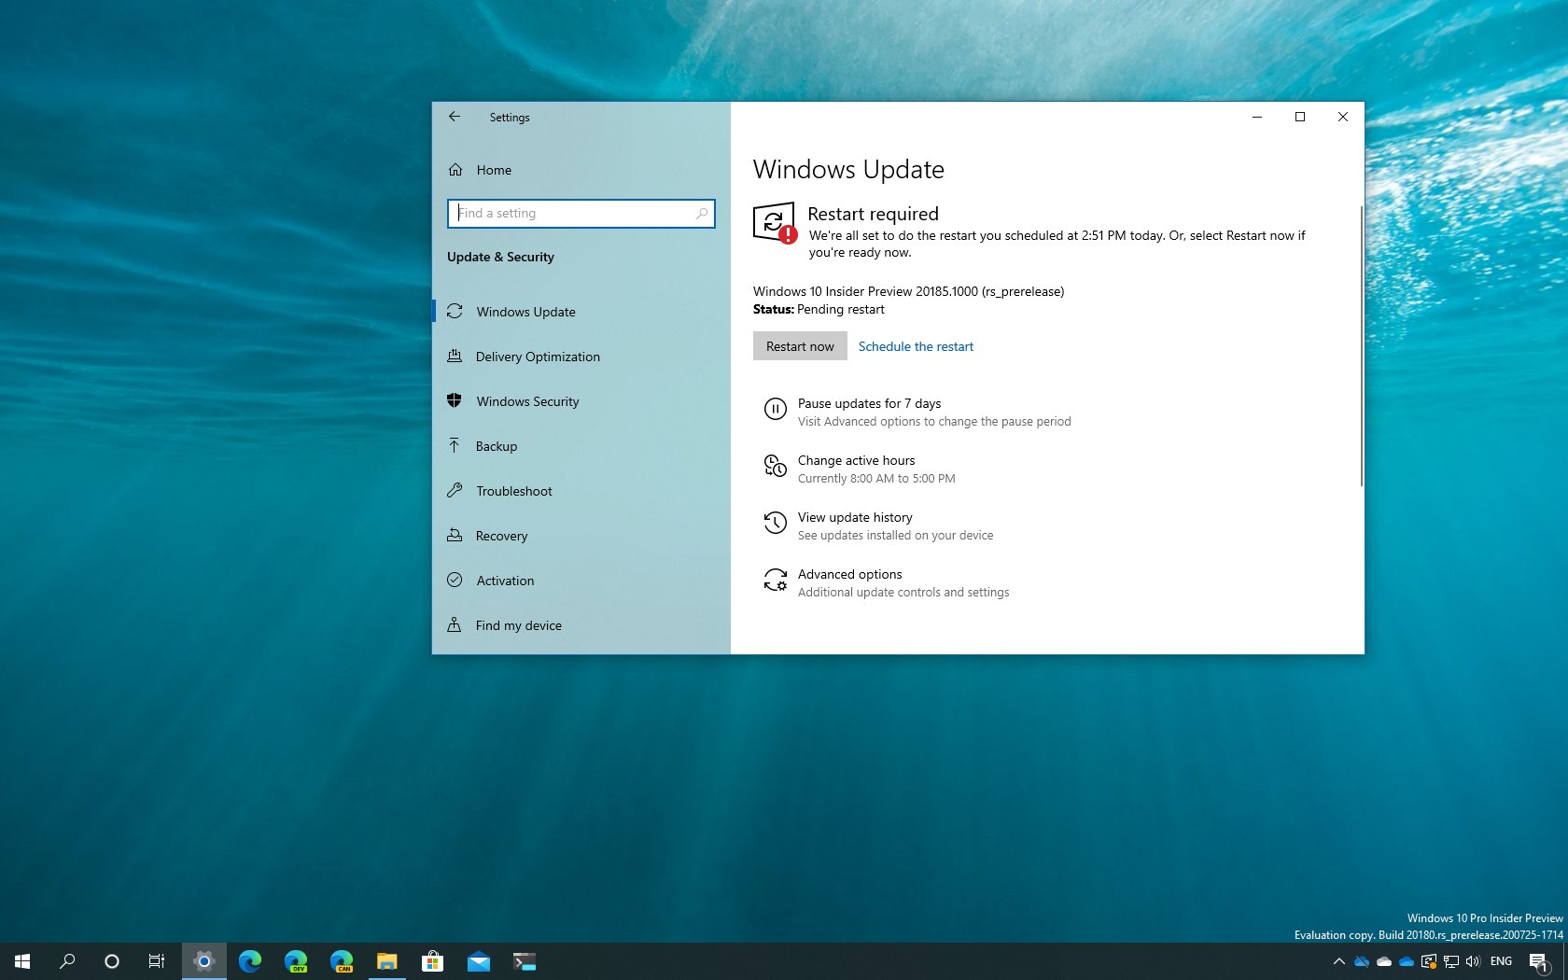1568x980 pixels.
Task: Select the Activation checkmark icon
Action: point(455,581)
